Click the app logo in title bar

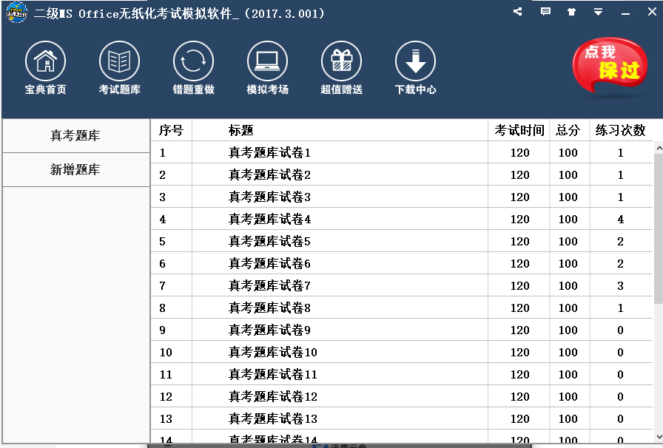17,13
